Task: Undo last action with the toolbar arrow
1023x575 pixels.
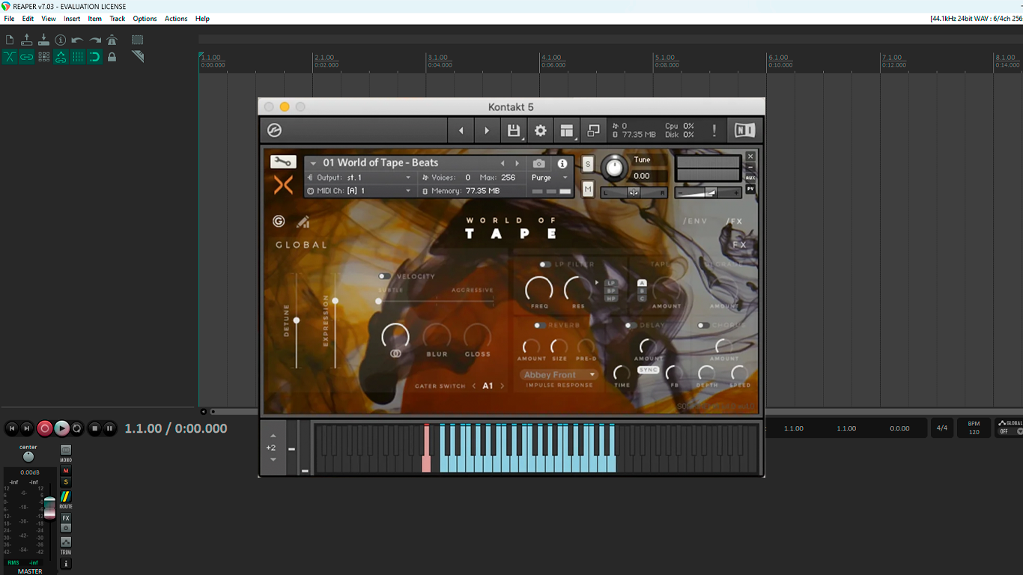Action: (78, 40)
